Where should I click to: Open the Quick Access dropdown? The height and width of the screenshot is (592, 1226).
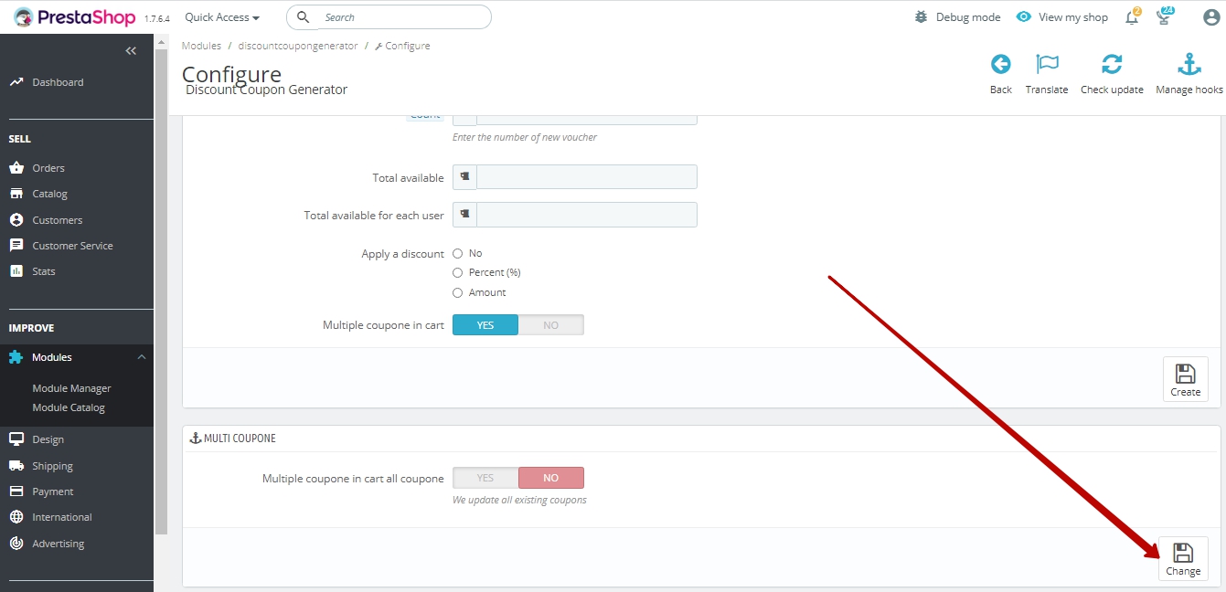[x=222, y=17]
